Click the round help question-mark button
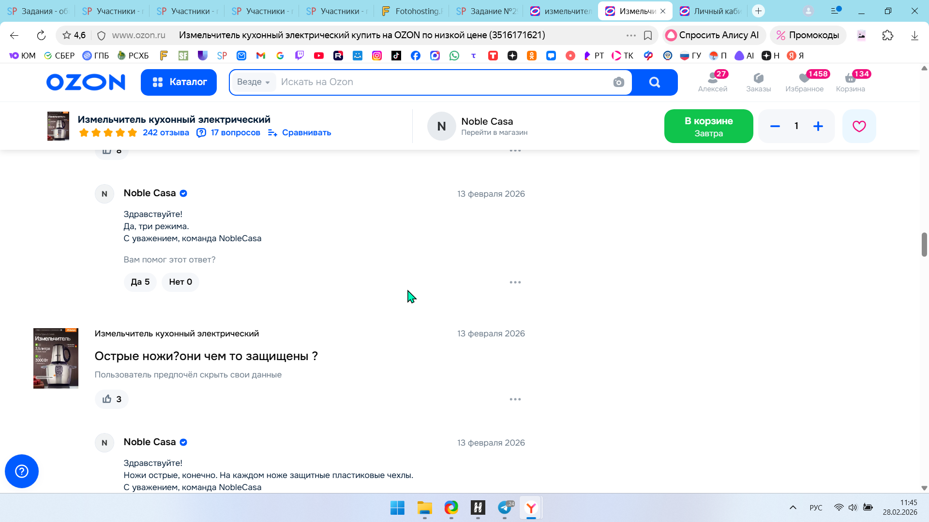Screen dimensions: 929x522 (22, 471)
